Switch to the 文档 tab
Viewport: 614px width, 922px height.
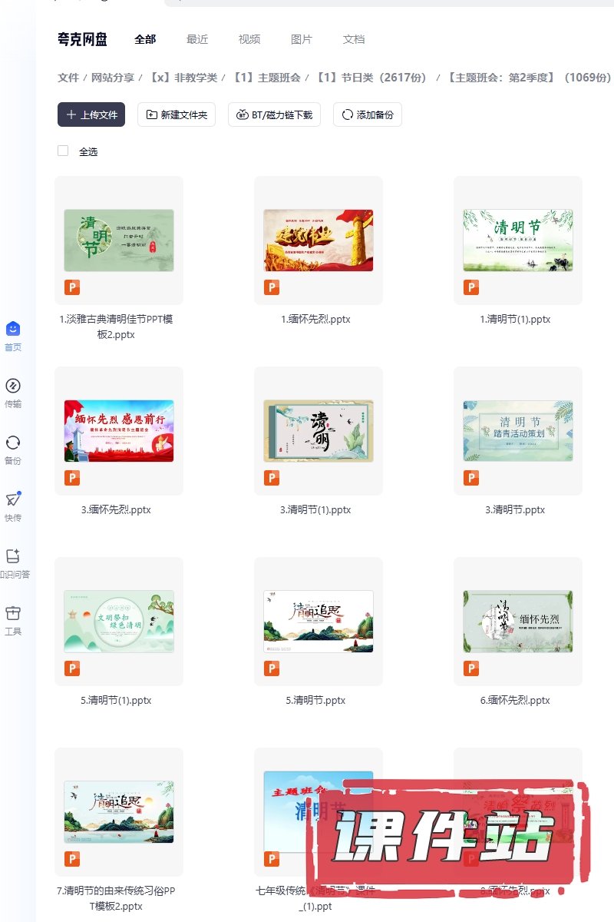pos(354,39)
